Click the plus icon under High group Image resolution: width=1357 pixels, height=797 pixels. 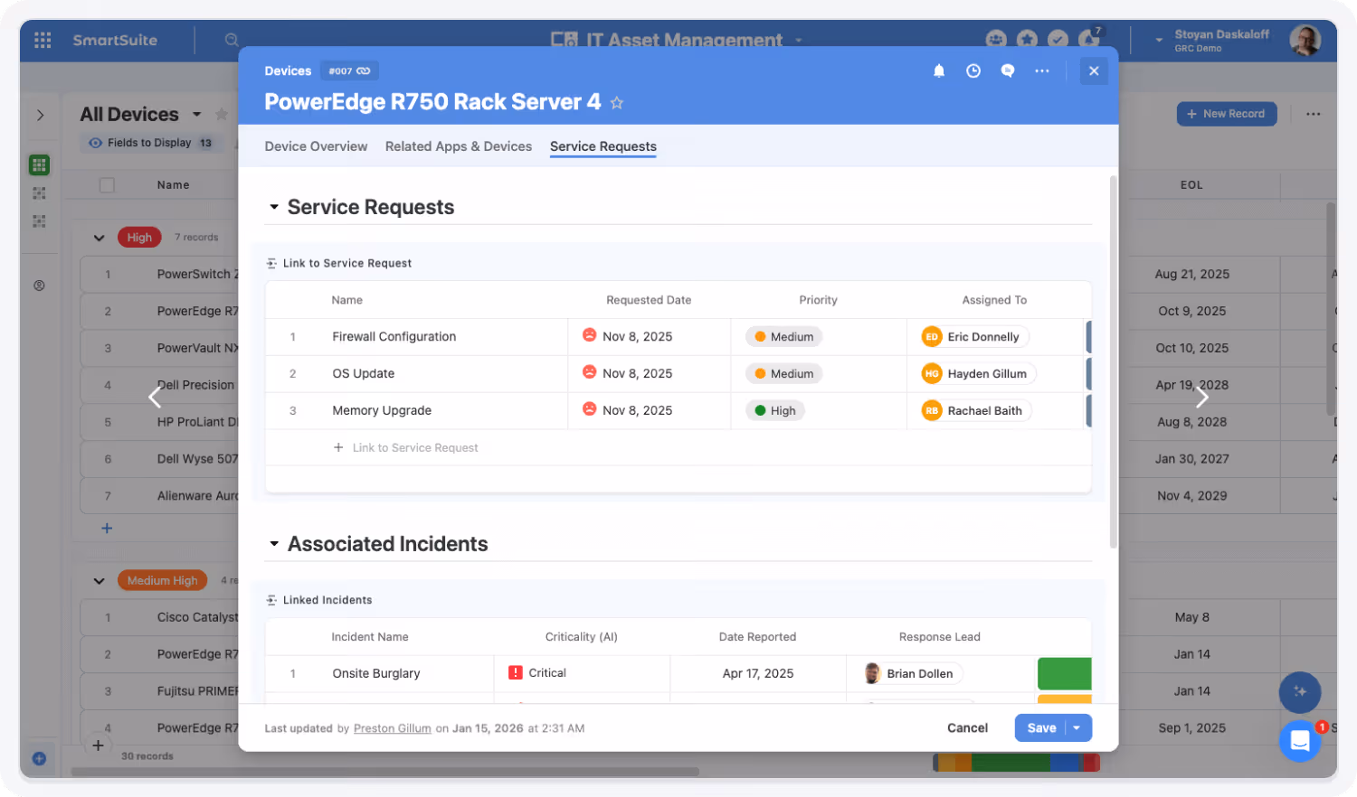point(107,529)
